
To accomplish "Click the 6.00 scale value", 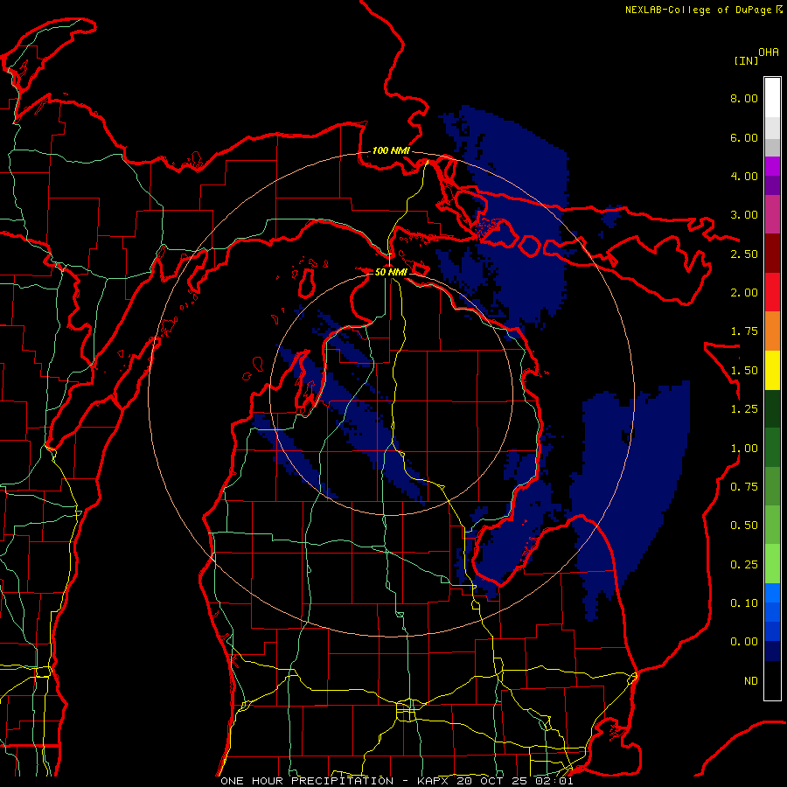I will [744, 137].
